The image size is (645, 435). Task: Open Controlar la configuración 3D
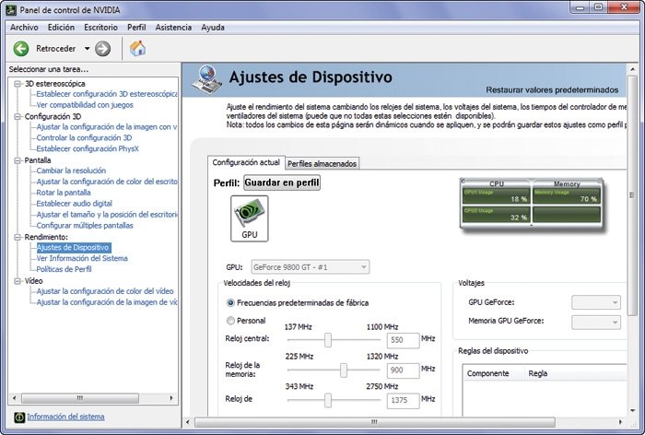pos(84,138)
